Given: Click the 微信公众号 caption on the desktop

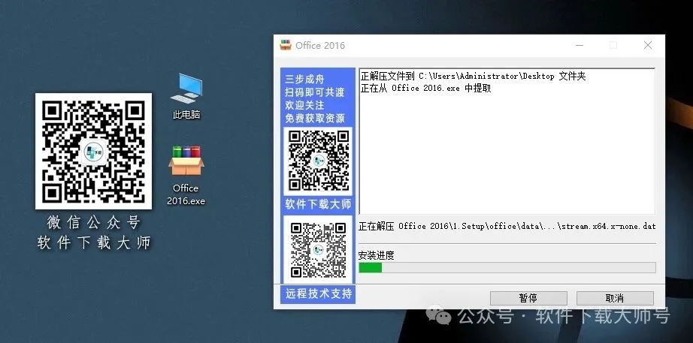Looking at the screenshot, I should 94,222.
